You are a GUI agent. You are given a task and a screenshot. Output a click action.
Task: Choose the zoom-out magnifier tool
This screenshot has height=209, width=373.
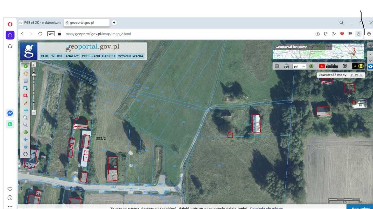point(25,125)
